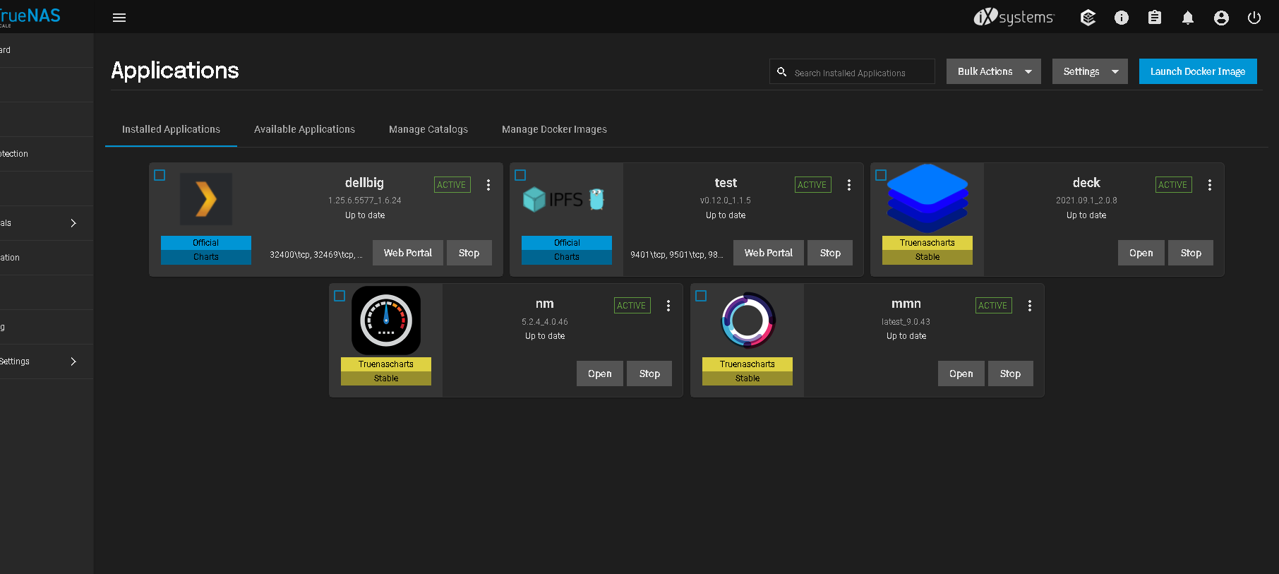The height and width of the screenshot is (574, 1279).
Task: Open the sidebar item ending in 'tection'
Action: click(47, 154)
